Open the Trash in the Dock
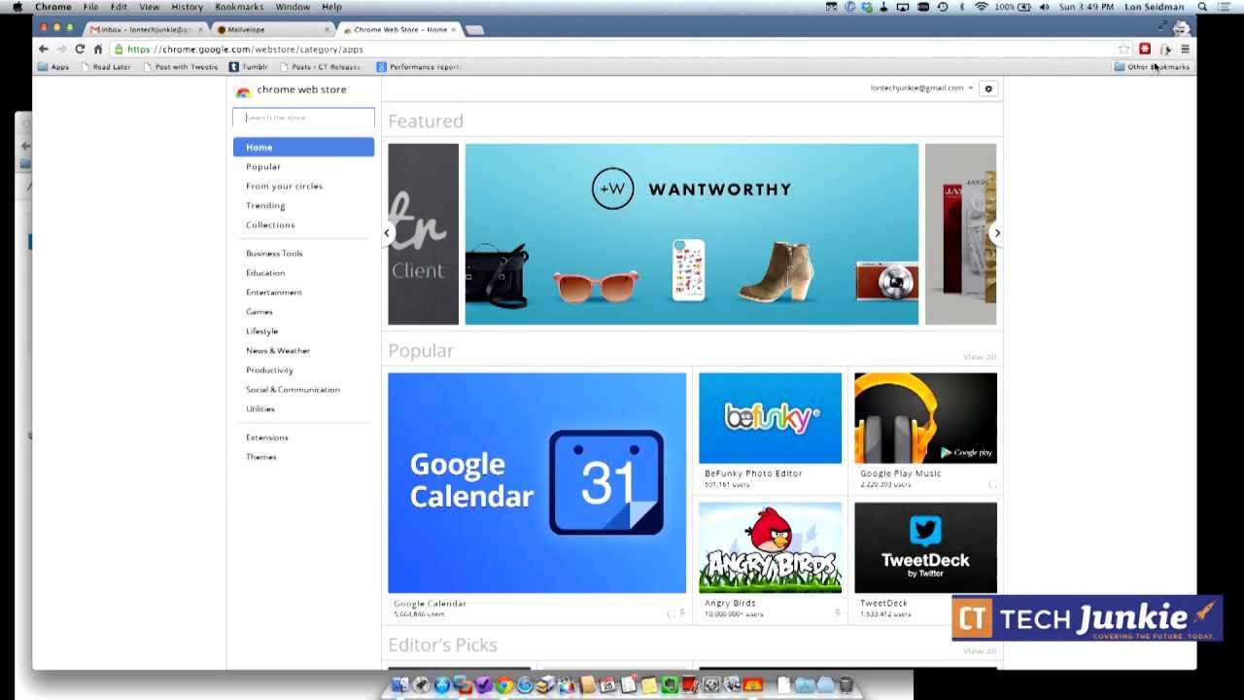The height and width of the screenshot is (700, 1244). point(846,685)
